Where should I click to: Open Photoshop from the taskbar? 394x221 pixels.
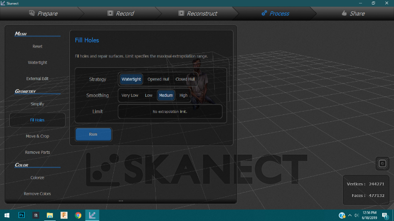22,215
